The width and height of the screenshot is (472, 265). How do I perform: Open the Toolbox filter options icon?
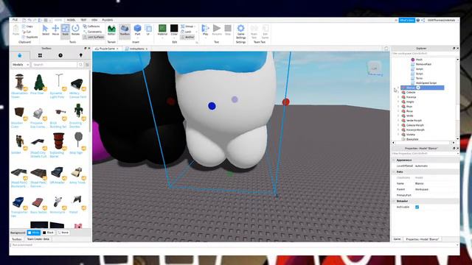coord(87,65)
